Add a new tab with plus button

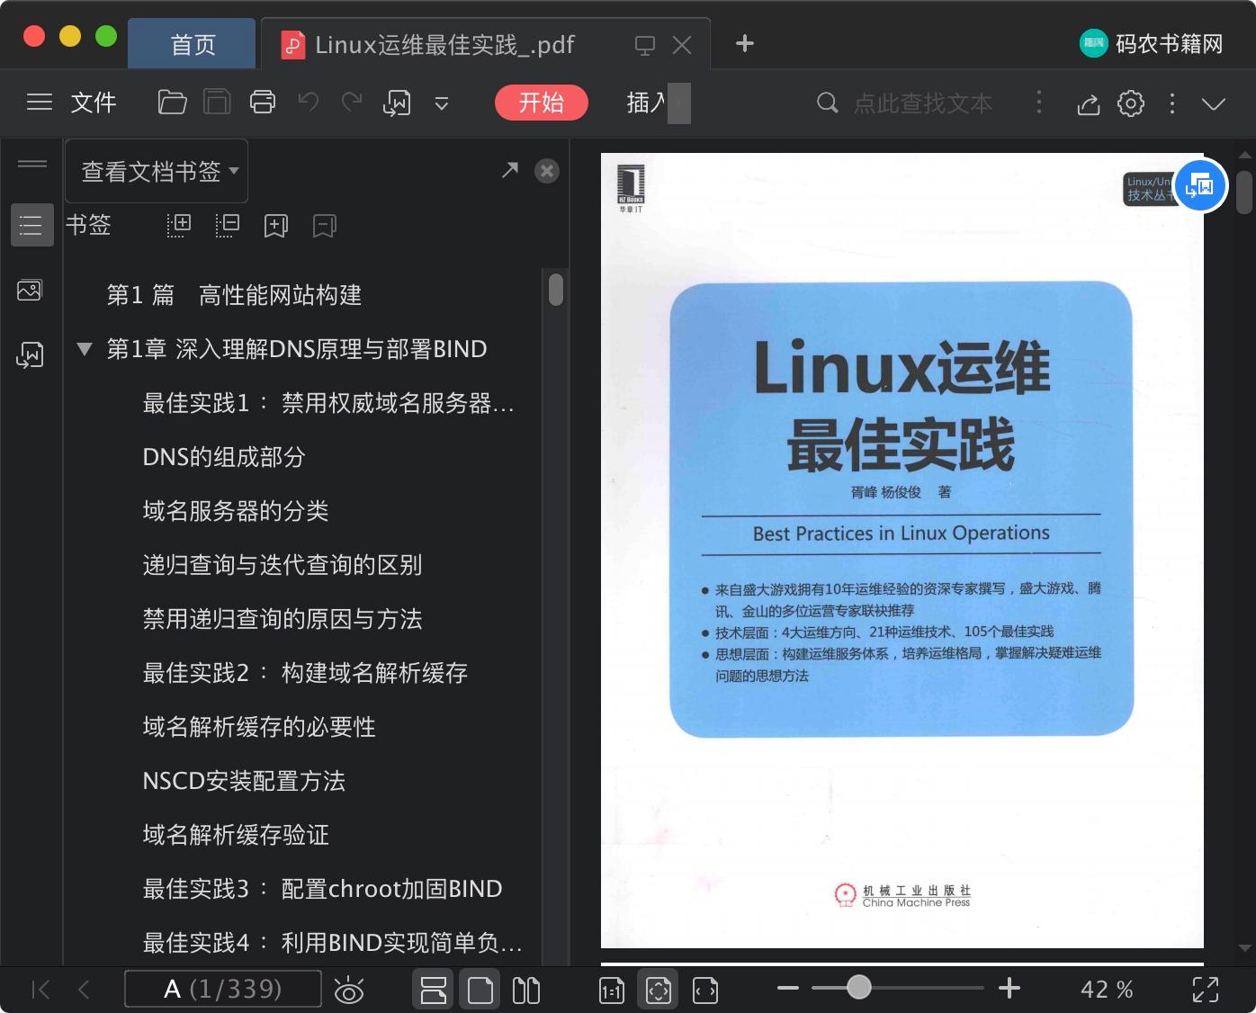click(745, 43)
